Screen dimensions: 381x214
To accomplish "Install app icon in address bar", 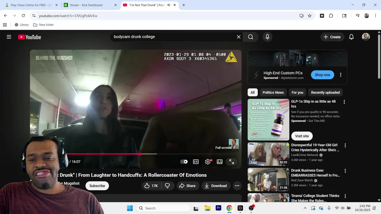I will [x=302, y=16].
